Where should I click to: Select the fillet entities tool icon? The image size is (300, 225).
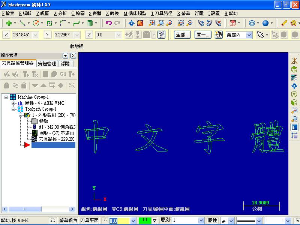coord(63,23)
